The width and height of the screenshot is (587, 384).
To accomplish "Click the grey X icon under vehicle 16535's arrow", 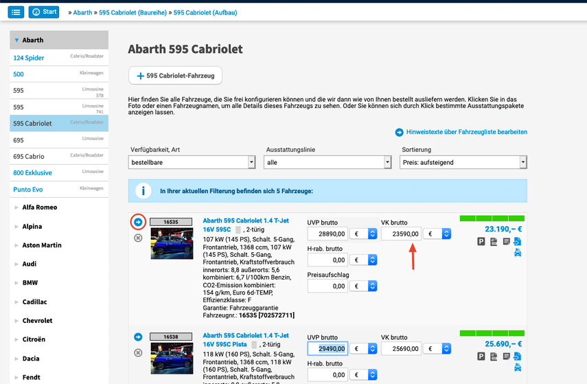I will coord(138,238).
